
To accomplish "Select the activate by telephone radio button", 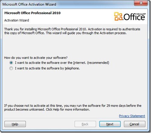I will [11, 68].
